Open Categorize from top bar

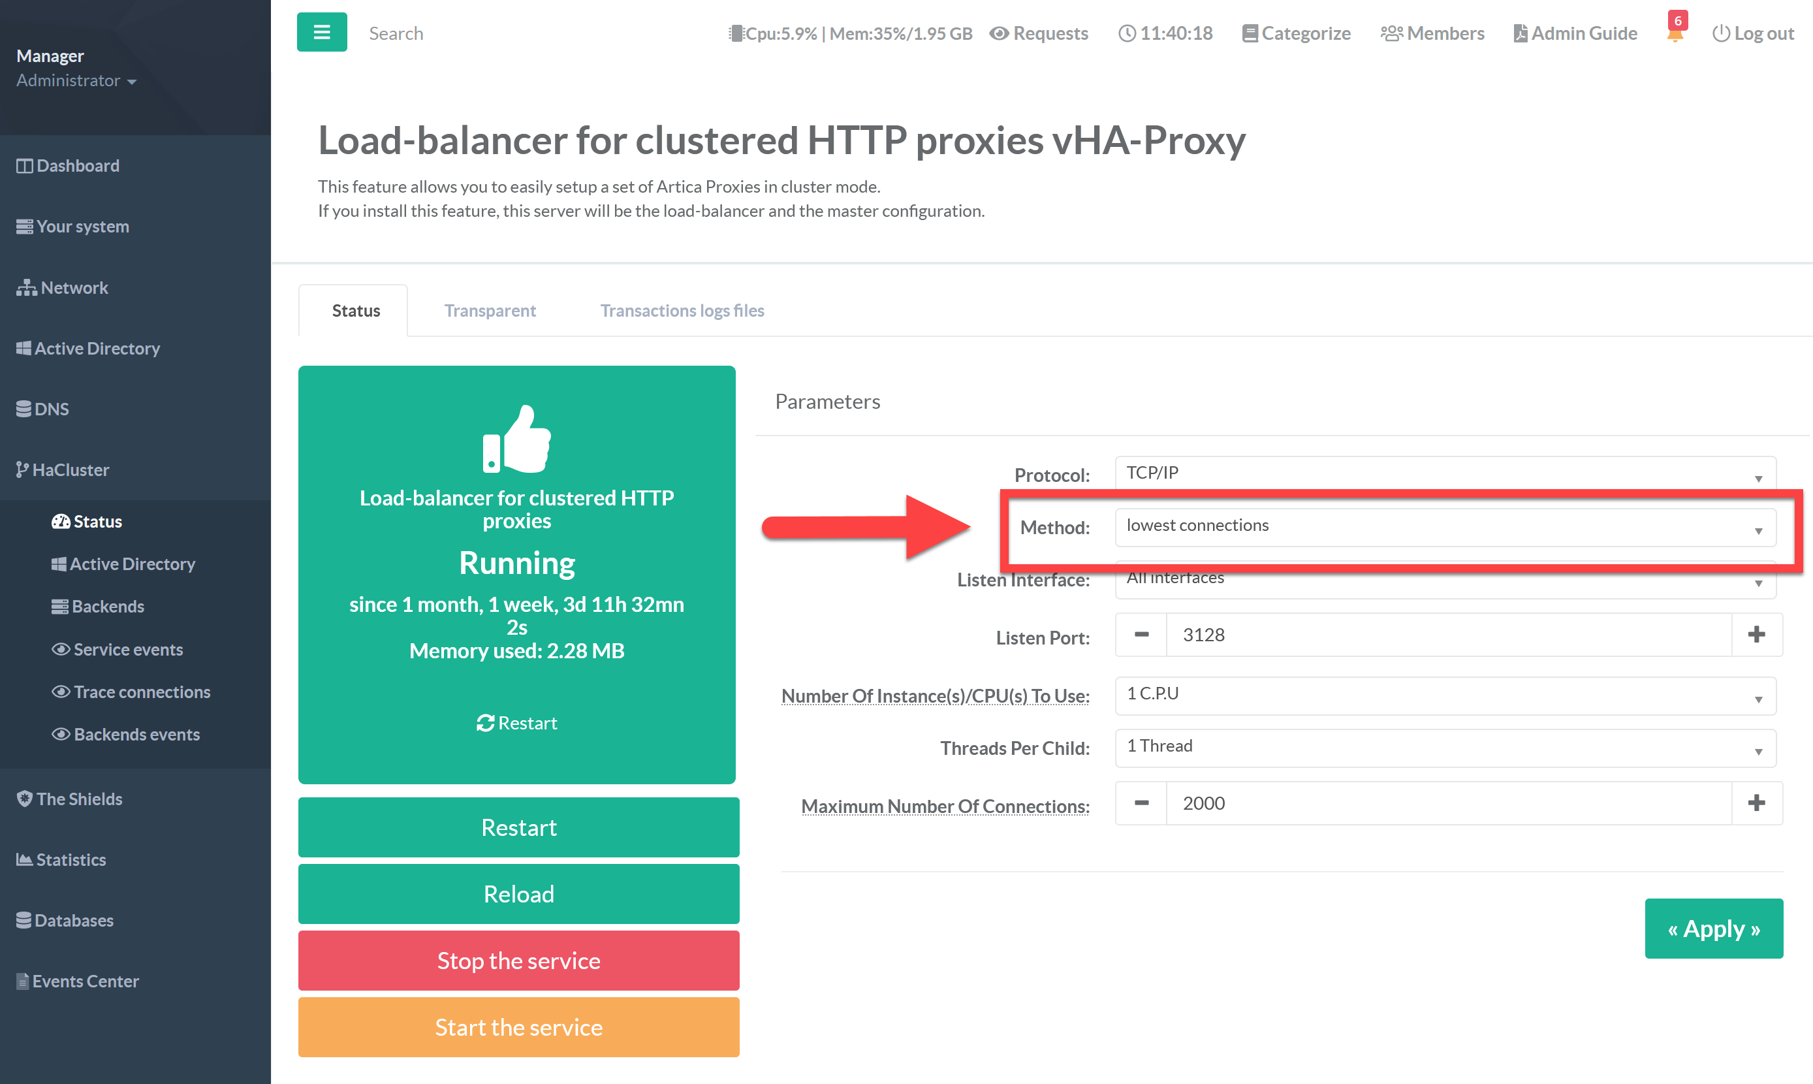coord(1296,33)
